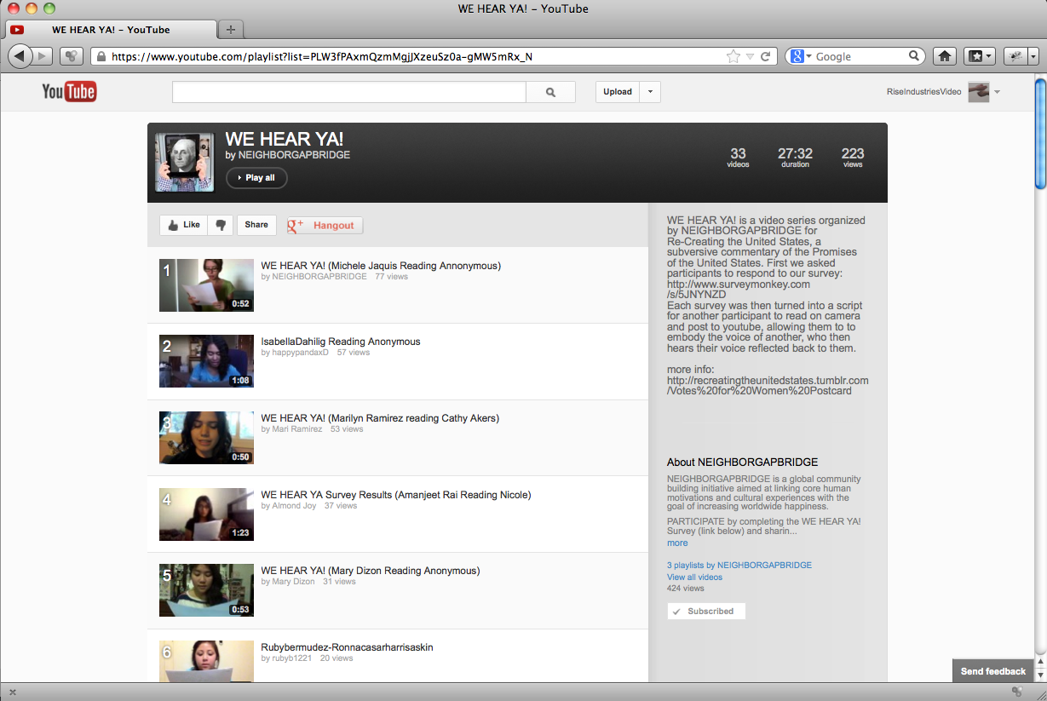Click the magnifier in Google search box
The image size is (1047, 701).
point(914,56)
